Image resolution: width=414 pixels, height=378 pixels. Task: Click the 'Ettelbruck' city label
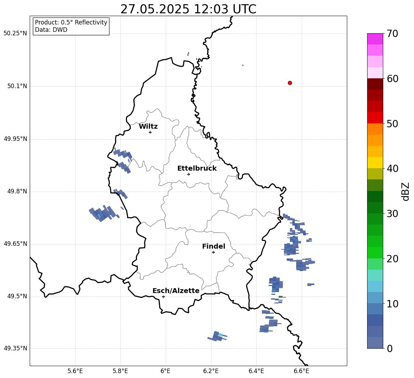pos(197,169)
